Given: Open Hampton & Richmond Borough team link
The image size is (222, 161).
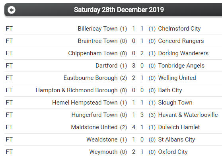Looking at the screenshot, I should (77, 90).
